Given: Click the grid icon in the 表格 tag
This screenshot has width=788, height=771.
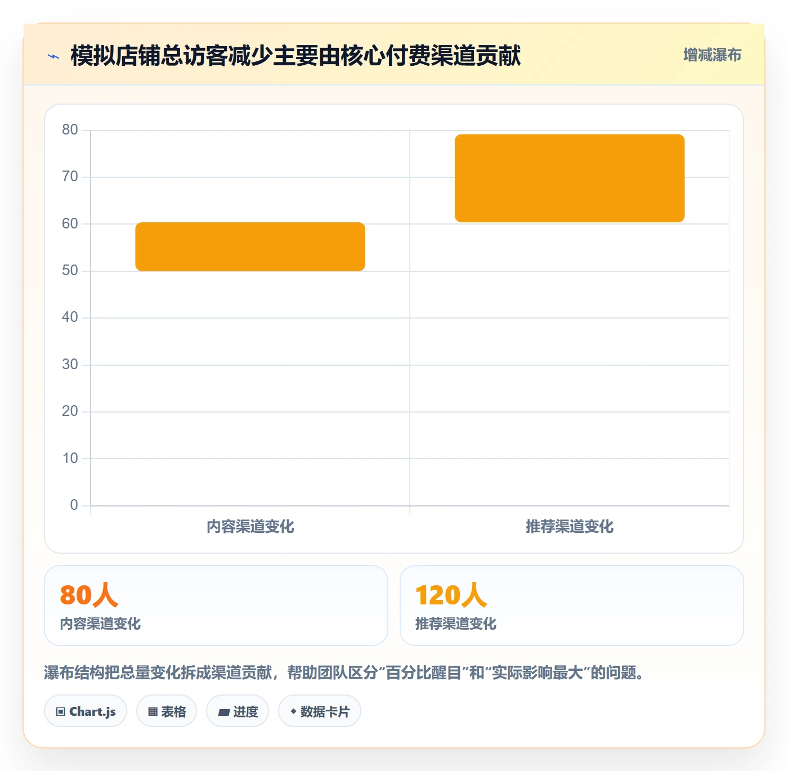Looking at the screenshot, I should tap(153, 712).
